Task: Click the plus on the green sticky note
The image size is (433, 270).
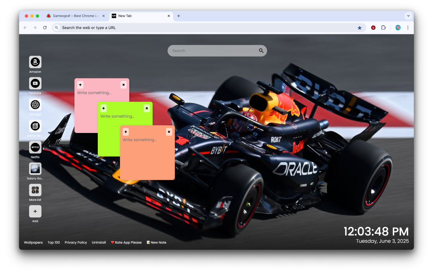Action: pos(103,108)
